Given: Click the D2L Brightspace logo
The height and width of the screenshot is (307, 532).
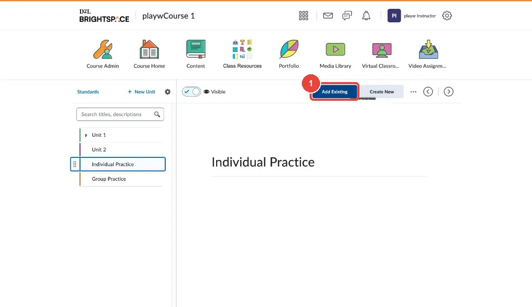Looking at the screenshot, I should [104, 16].
